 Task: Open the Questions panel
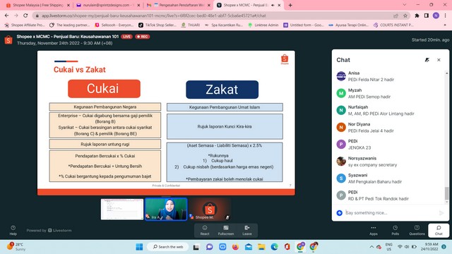[x=417, y=231]
